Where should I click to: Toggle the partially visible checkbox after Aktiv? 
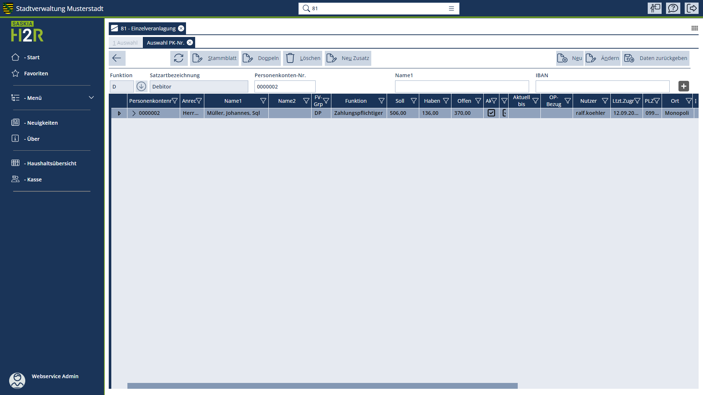504,113
